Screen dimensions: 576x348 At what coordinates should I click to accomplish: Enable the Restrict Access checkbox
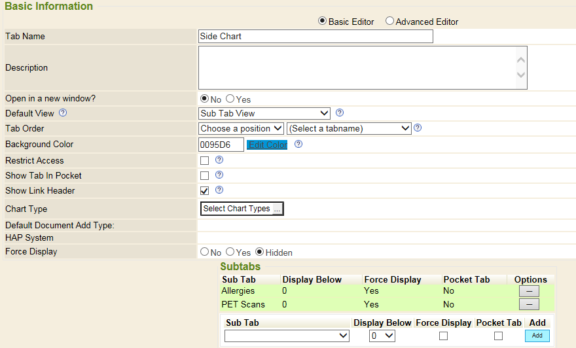205,160
